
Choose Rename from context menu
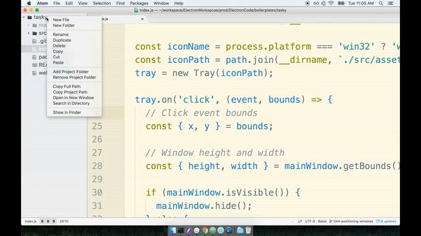[61, 35]
